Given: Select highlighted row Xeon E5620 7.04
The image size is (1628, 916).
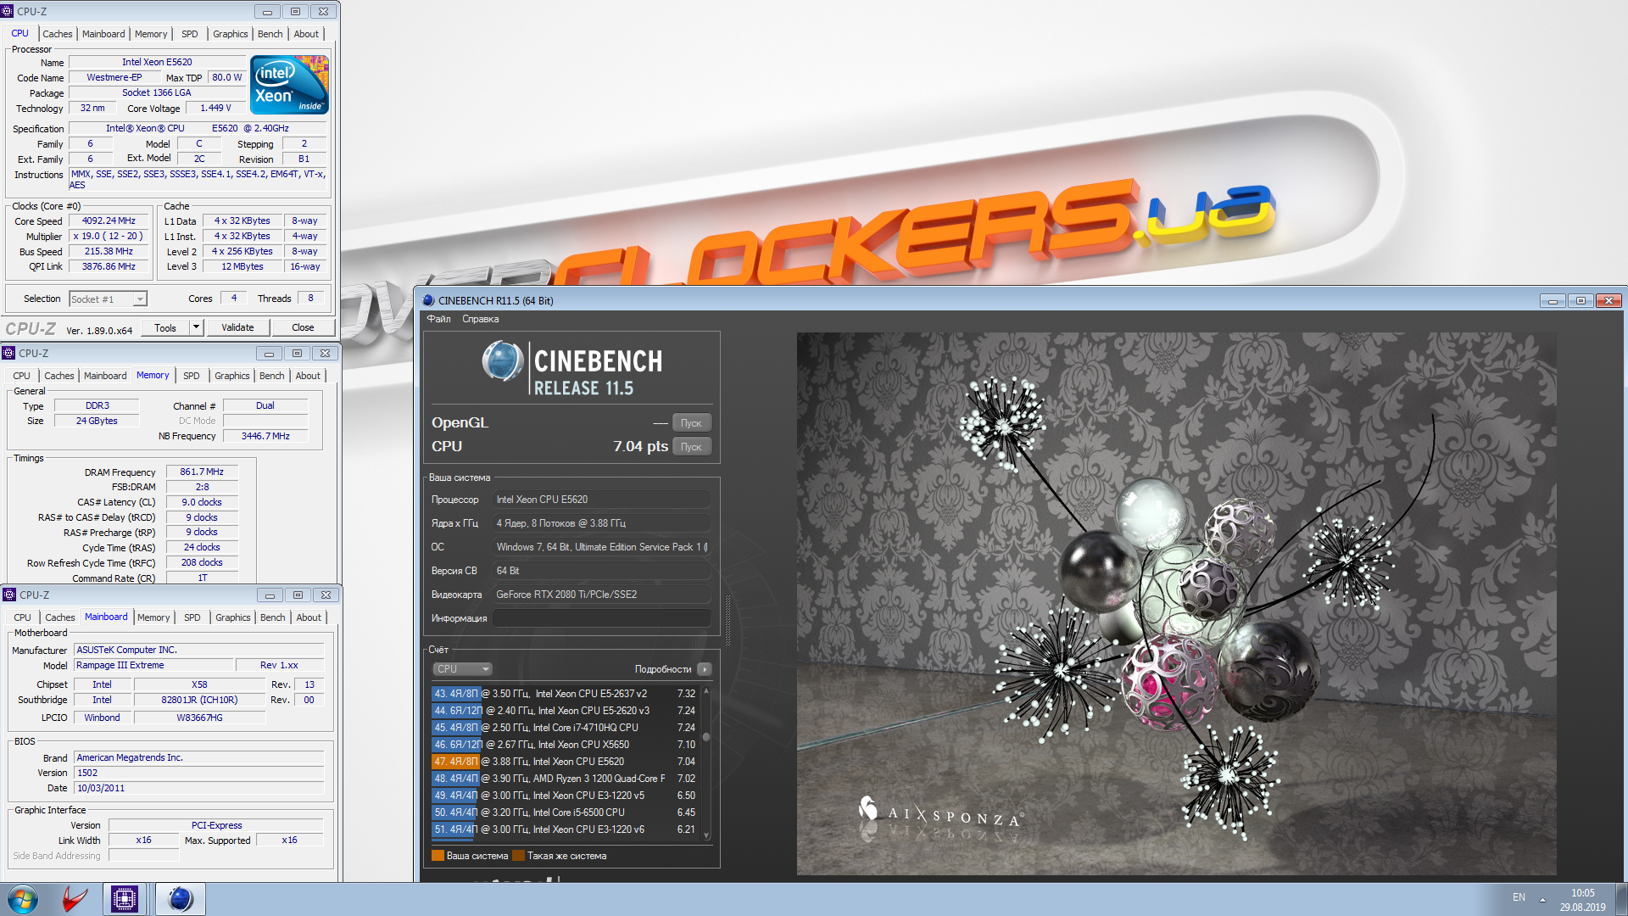Looking at the screenshot, I should (x=565, y=762).
